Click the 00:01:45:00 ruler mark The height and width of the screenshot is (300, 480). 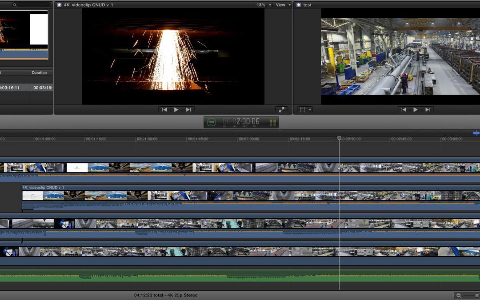[x=198, y=139]
